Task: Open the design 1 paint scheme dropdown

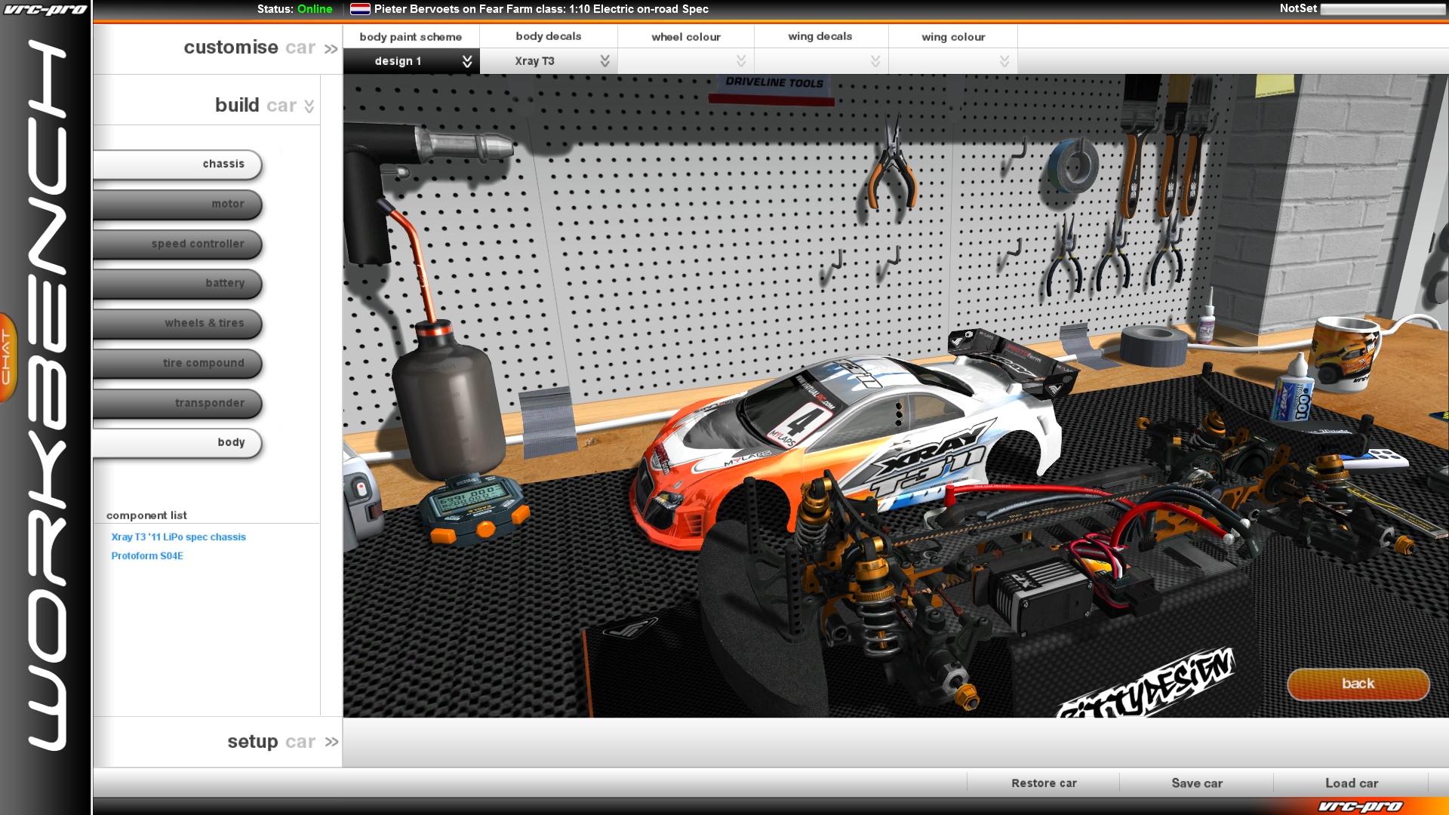Action: coord(411,60)
